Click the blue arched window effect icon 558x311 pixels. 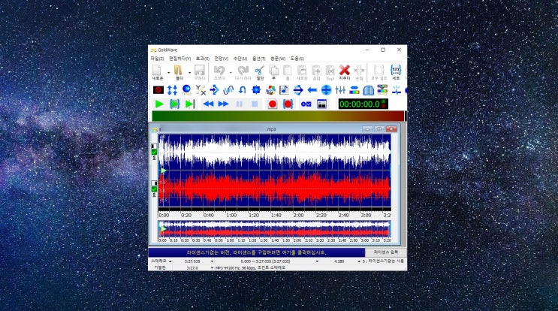click(x=368, y=90)
